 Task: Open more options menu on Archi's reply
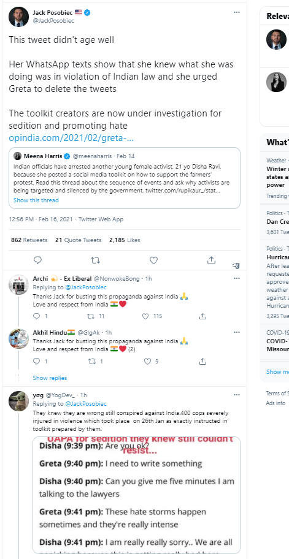(x=237, y=278)
